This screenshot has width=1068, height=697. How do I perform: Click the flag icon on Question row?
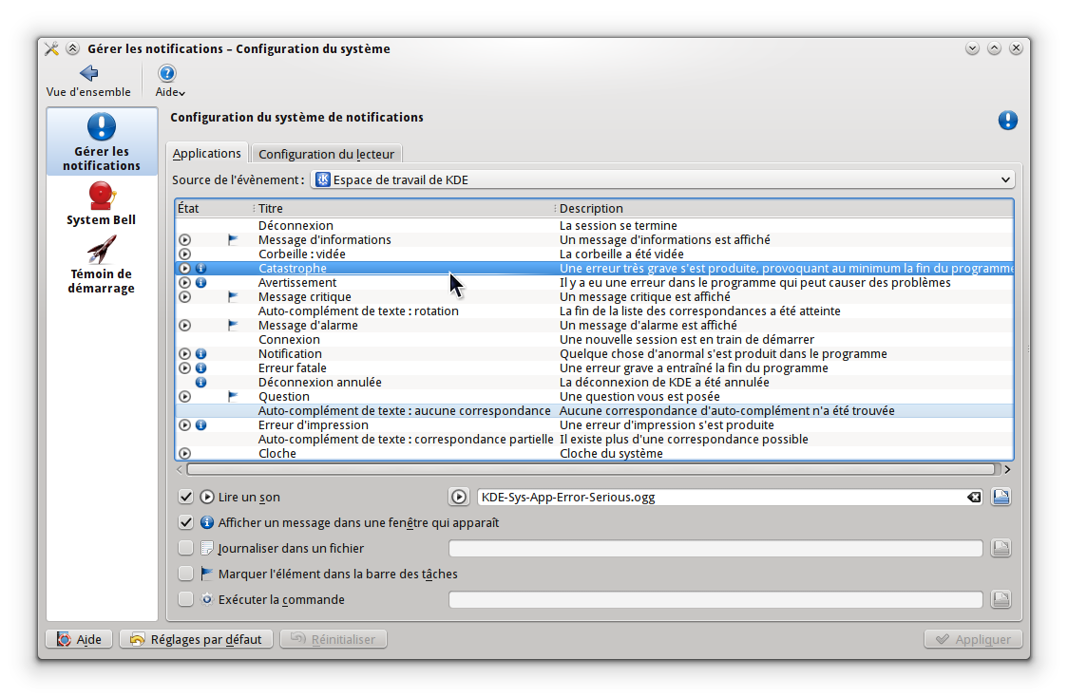point(233,397)
